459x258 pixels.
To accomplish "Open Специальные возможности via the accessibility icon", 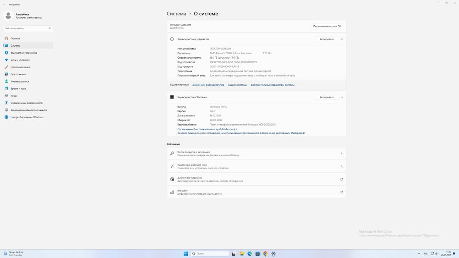I will tap(6, 103).
